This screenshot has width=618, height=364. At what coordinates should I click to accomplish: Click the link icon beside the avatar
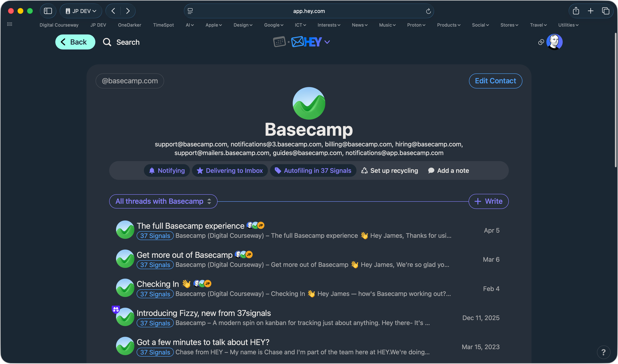pos(541,42)
